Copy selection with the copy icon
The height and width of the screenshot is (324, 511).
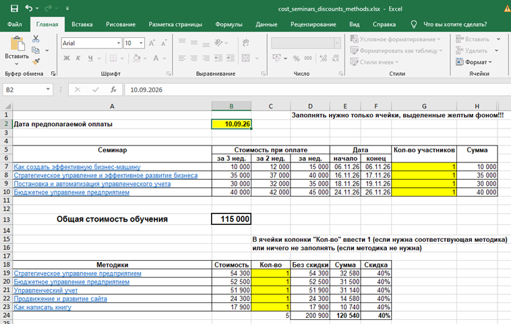[36, 50]
